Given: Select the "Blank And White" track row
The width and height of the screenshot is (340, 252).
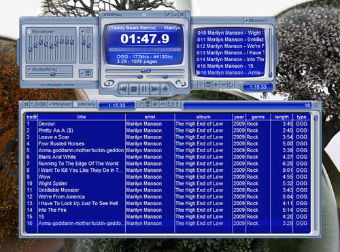Looking at the screenshot, I should 168,157.
